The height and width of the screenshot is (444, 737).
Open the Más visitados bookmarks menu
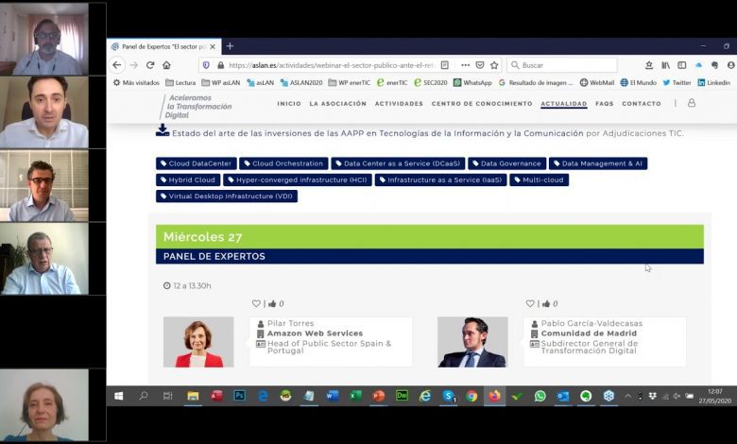coord(136,83)
